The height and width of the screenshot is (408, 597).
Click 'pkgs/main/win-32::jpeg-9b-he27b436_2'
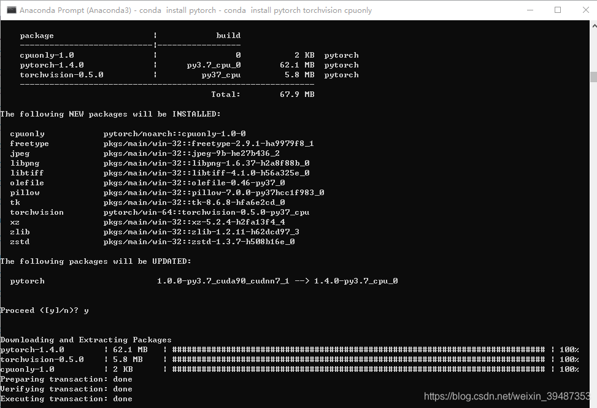191,153
